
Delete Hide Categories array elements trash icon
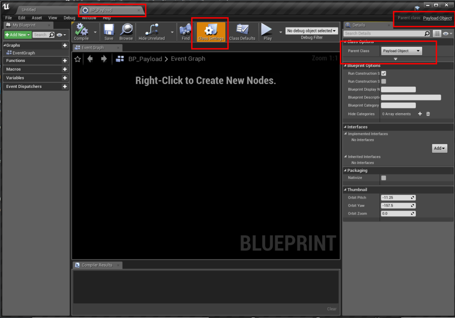click(428, 114)
